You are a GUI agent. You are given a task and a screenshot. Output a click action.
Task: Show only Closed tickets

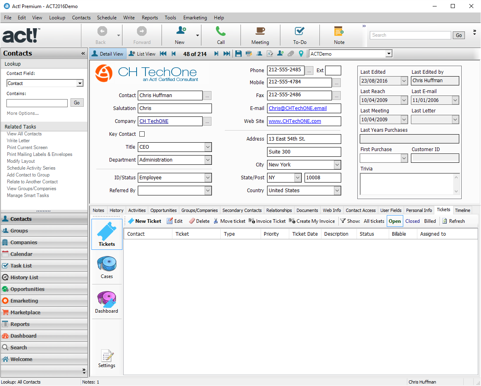click(x=412, y=221)
